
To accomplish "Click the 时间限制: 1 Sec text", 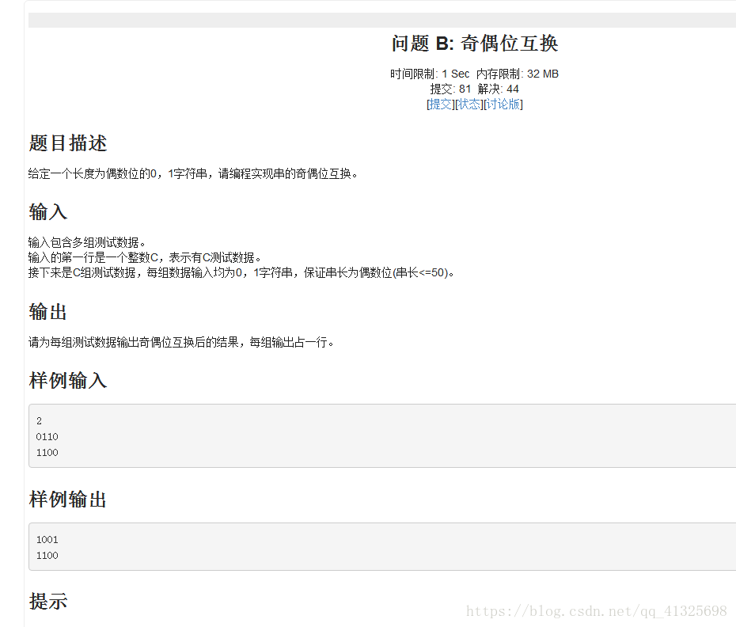I will [x=430, y=74].
